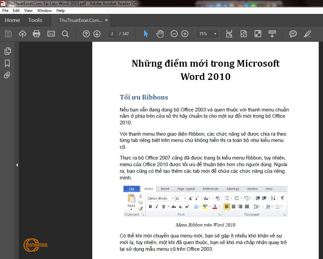Open the bookmarks panel
The image size is (323, 259).
tap(7, 63)
